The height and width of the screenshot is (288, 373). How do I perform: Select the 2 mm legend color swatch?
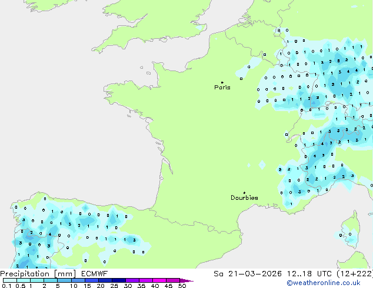click(51, 280)
